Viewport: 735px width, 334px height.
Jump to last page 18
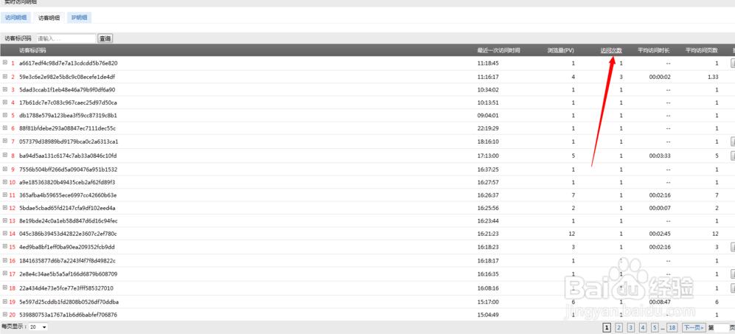(x=672, y=327)
